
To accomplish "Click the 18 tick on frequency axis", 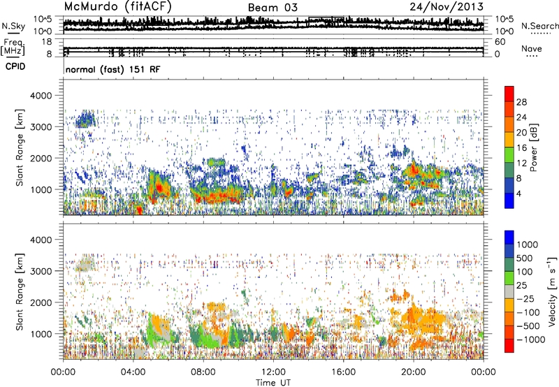I will 47,42.
